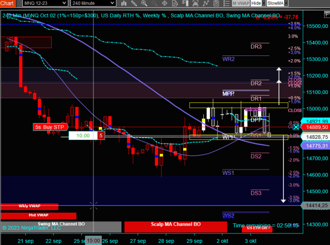Toggle Swing MA Channel BO button
The height and width of the screenshot is (245, 330).
(x=61, y=227)
